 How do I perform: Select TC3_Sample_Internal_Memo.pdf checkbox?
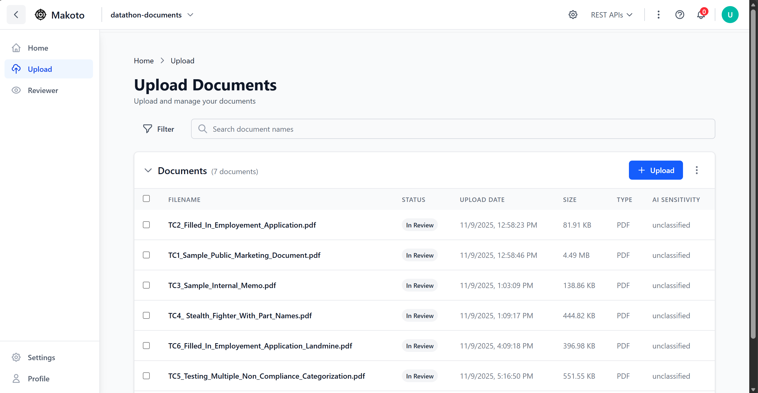(146, 285)
